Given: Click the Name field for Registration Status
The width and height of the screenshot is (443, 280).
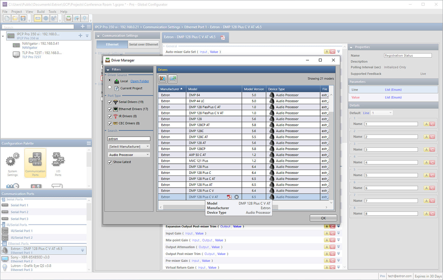Looking at the screenshot, I should pos(408,55).
